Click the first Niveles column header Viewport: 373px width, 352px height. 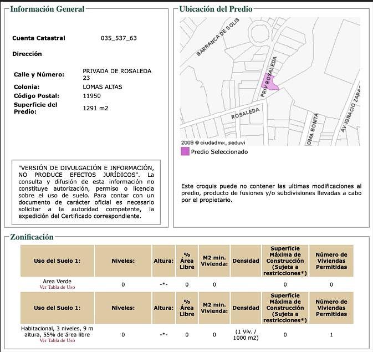[x=123, y=261]
